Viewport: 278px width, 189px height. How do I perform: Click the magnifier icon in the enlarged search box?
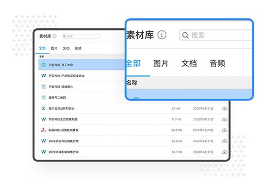coord(185,35)
